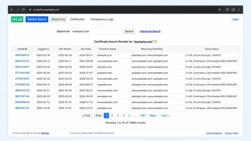The height and width of the screenshot is (141, 251).
Task: Open certificate ID 8772583296
Action: point(23,73)
